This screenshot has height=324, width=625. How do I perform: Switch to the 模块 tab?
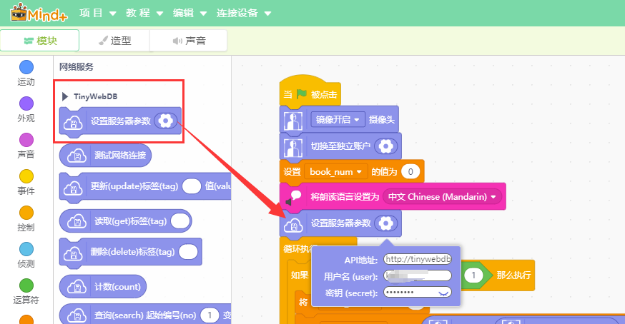40,41
